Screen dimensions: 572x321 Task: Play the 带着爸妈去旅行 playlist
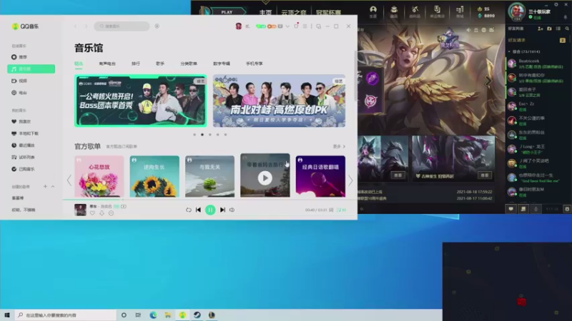[x=265, y=178]
